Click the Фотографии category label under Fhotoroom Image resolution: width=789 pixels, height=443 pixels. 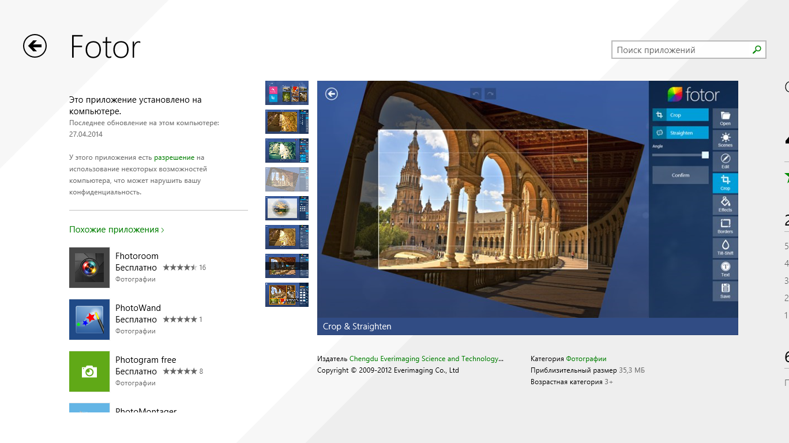[136, 279]
